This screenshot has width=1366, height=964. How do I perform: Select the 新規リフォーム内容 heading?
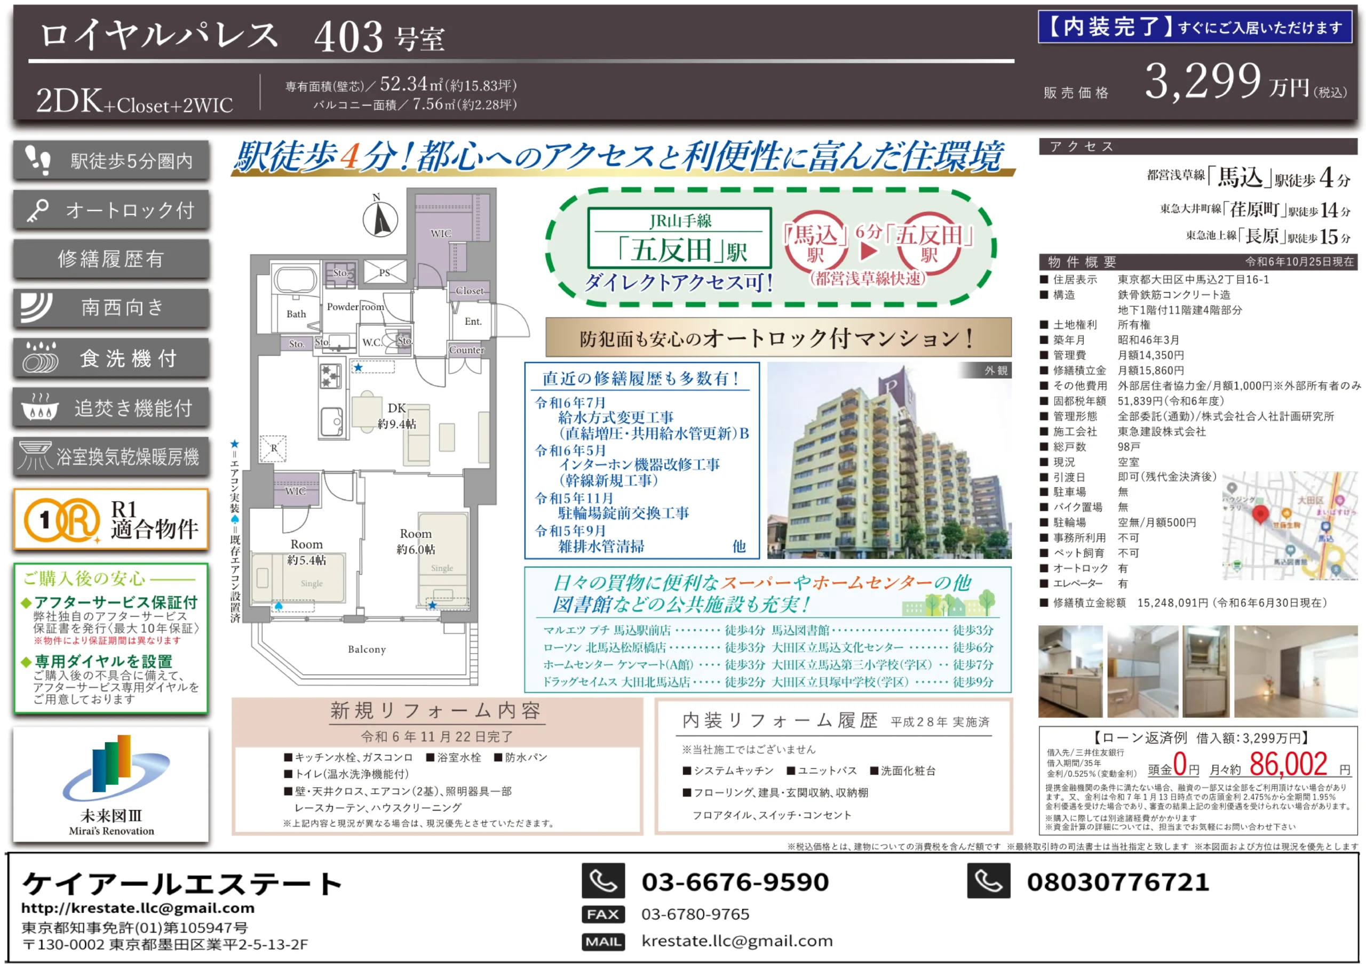tap(436, 711)
